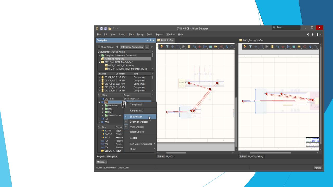Click Interactive Navigation button
This screenshot has width=333, height=187.
pos(132,47)
